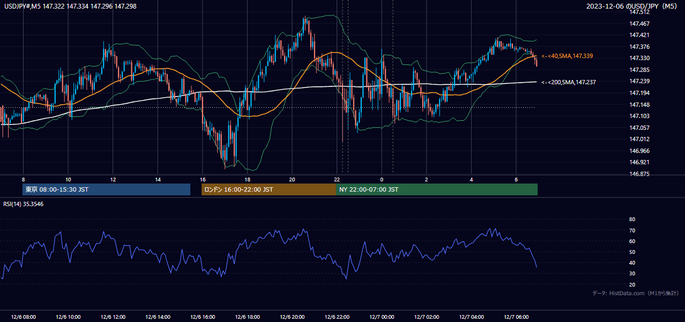Image resolution: width=685 pixels, height=322 pixels.
Task: Click the ロンドン 16:00-22:00 JST session bar
Action: click(269, 189)
